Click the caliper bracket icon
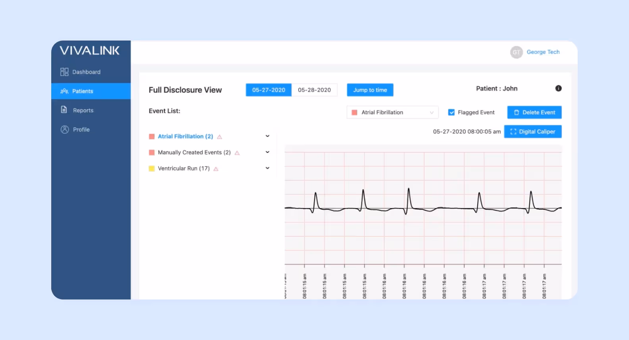 513,131
